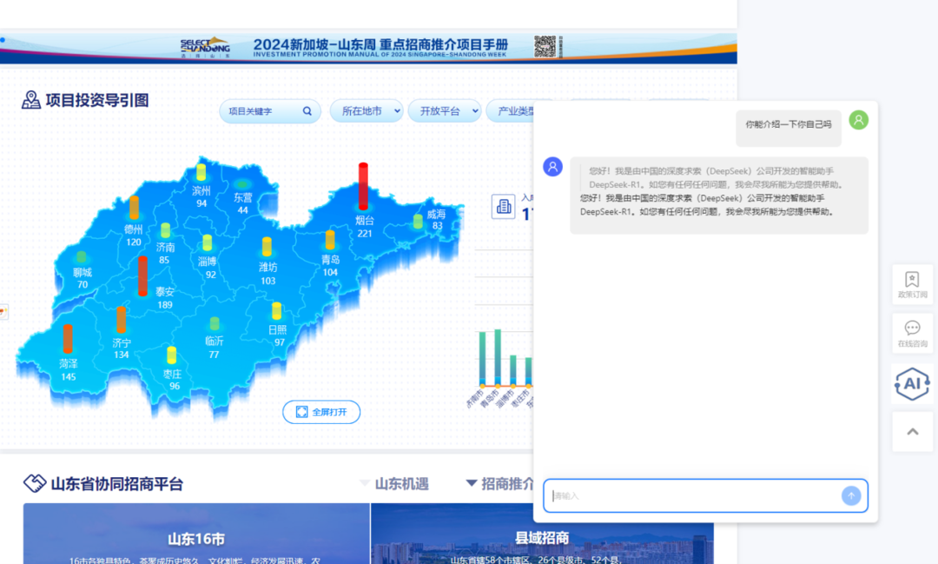Viewport: 938px width, 564px height.
Task: Click the 济南市 bar in the chart
Action: [483, 358]
